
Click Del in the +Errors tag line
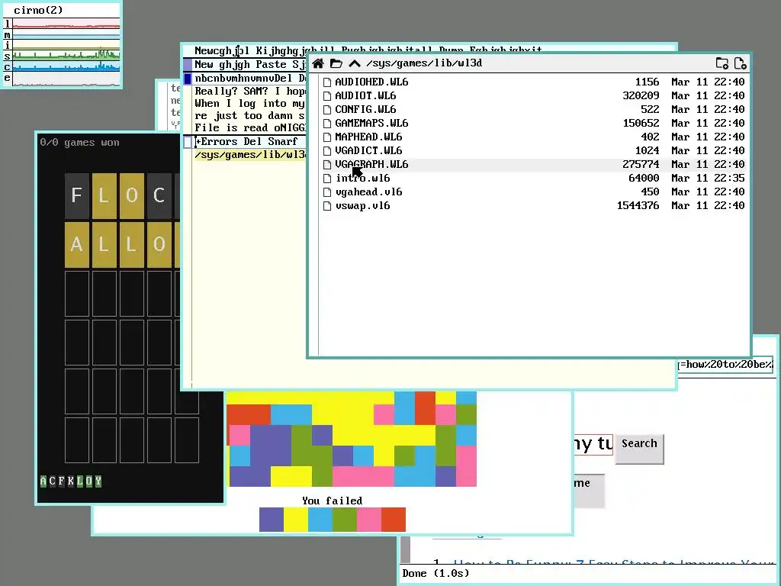click(x=252, y=141)
